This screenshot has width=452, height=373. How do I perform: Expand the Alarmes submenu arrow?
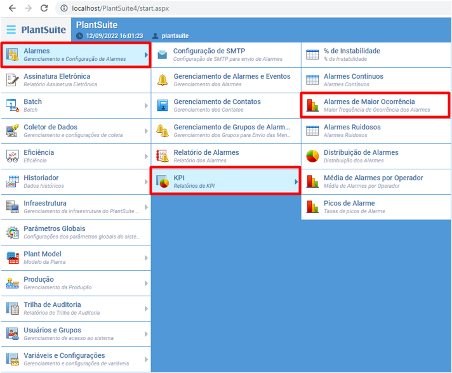click(x=146, y=55)
